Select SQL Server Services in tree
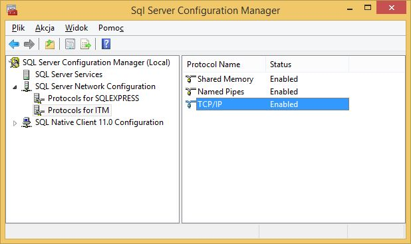 (x=68, y=74)
